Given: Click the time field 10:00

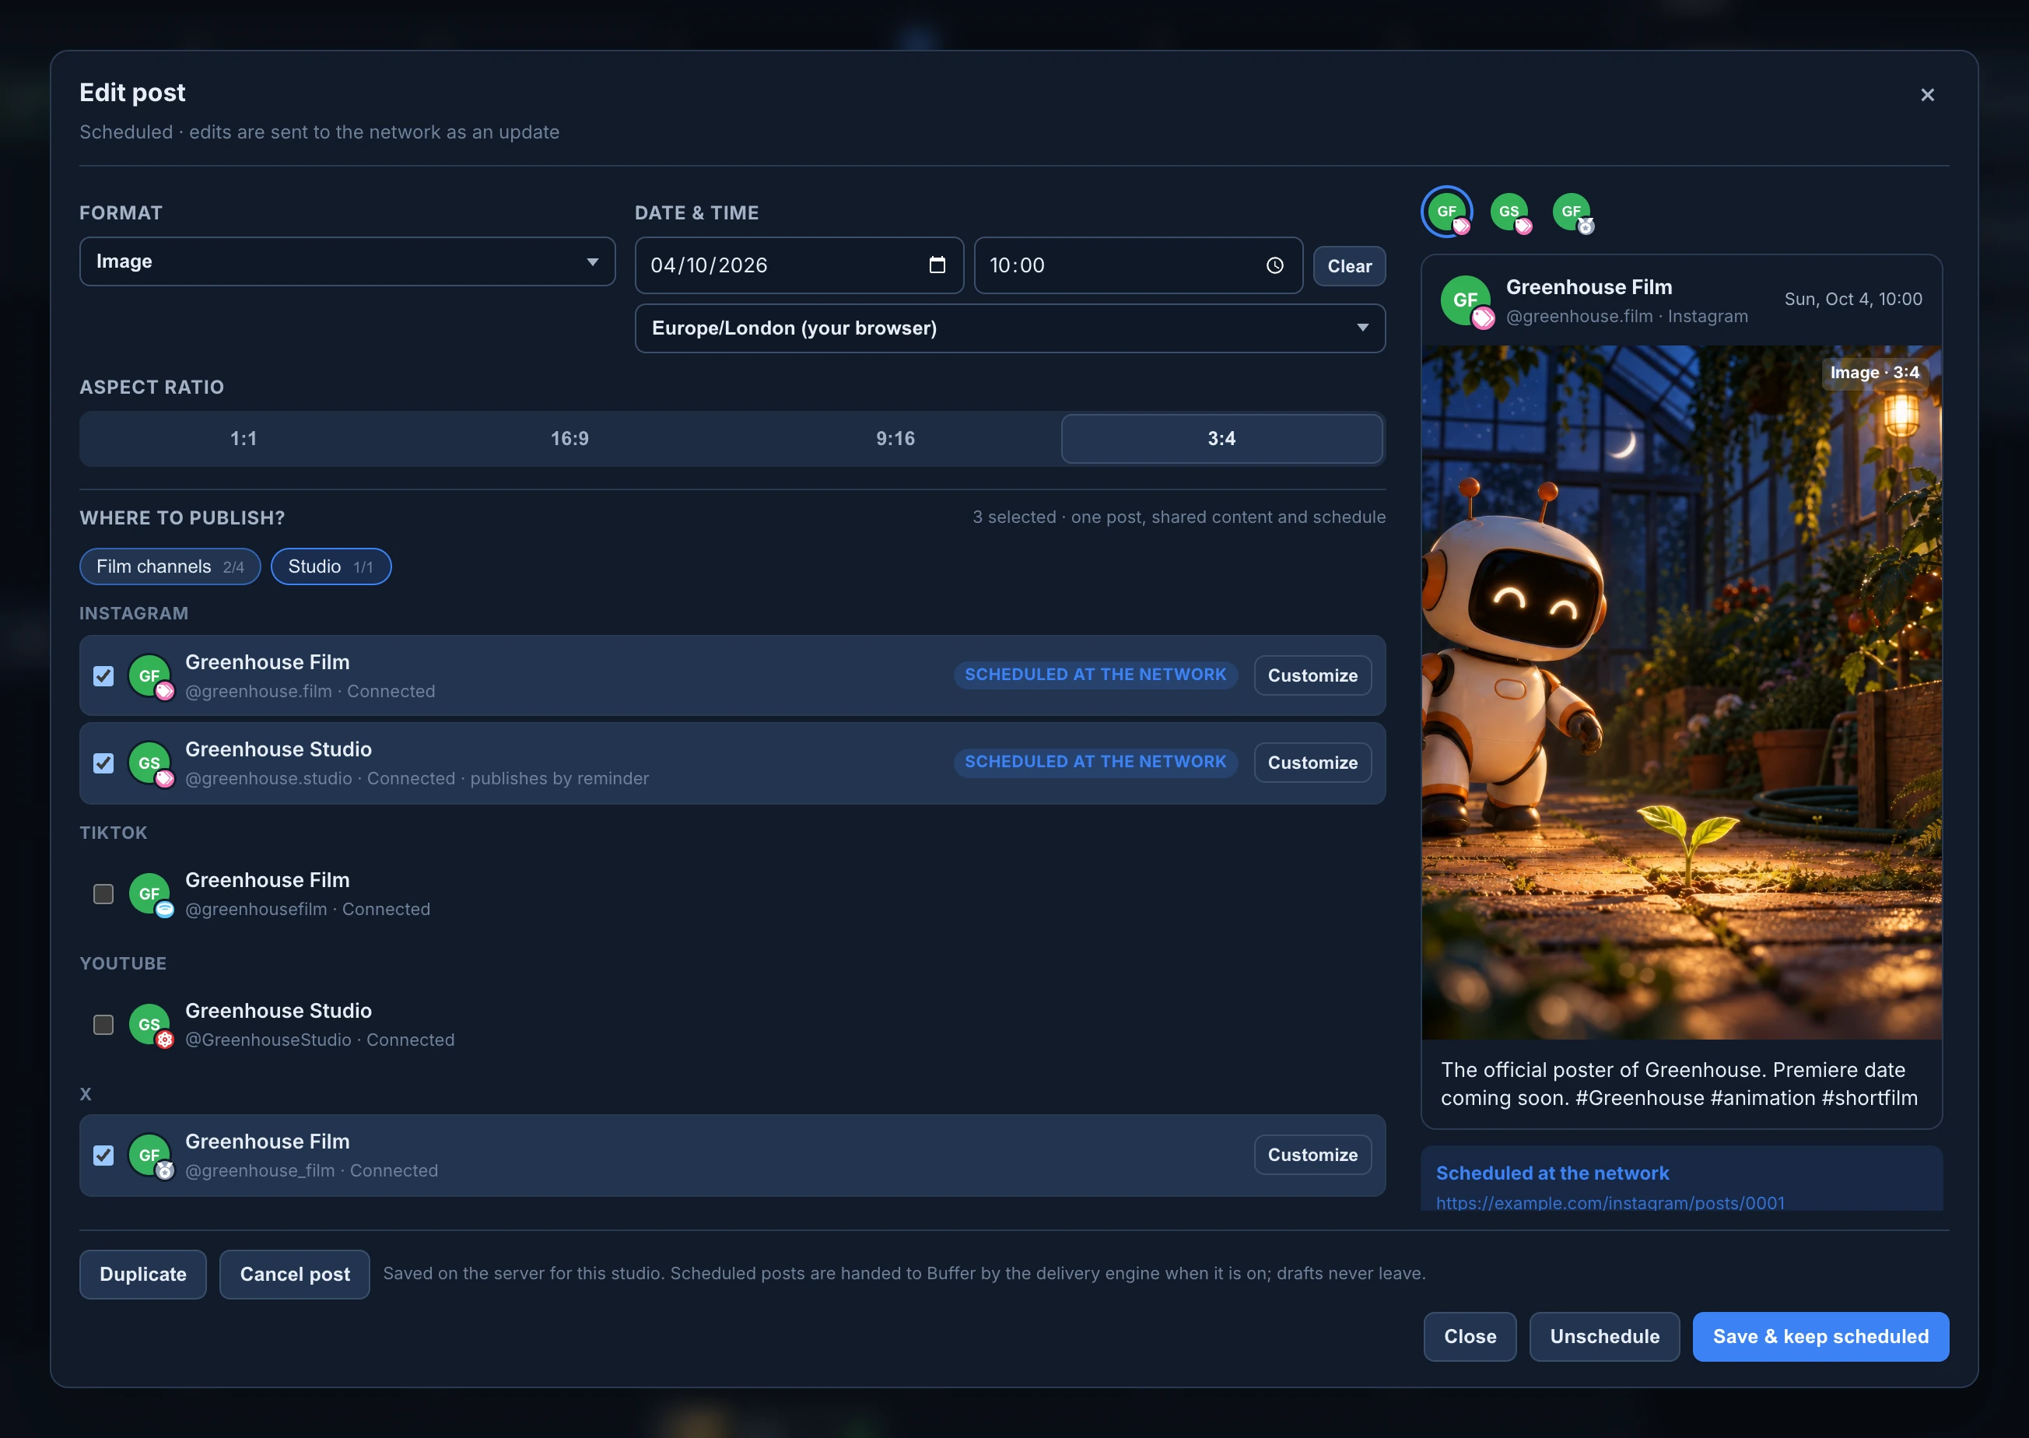Looking at the screenshot, I should tap(1137, 265).
